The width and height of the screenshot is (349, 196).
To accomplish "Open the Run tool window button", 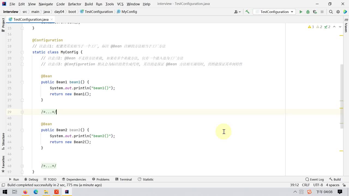I will pyautogui.click(x=14, y=179).
